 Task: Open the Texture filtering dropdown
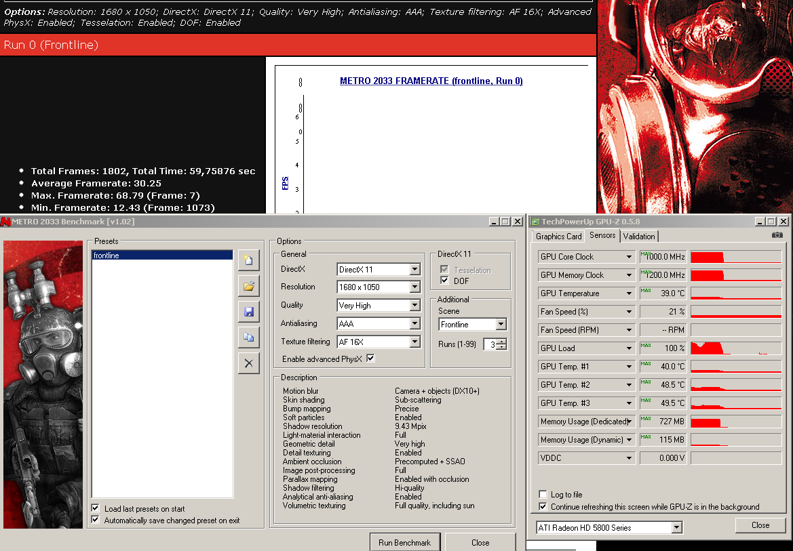(415, 342)
